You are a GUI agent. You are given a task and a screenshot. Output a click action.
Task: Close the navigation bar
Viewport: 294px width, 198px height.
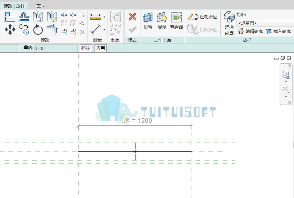290,66
